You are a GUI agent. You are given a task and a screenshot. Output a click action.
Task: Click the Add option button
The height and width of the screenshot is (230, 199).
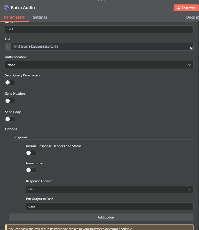pos(101,217)
